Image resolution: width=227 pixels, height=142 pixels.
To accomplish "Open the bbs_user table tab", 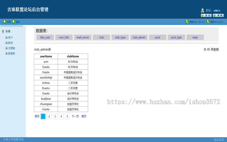I will (x=45, y=37).
